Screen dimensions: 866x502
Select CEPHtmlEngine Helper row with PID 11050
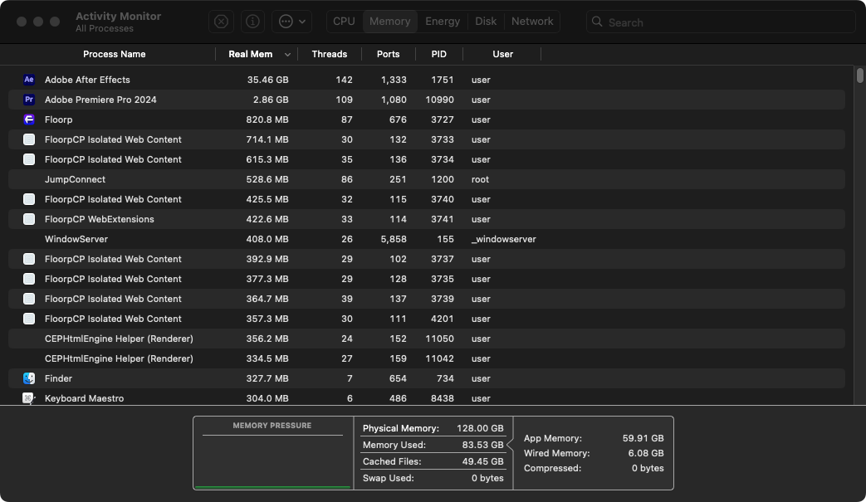(x=427, y=339)
